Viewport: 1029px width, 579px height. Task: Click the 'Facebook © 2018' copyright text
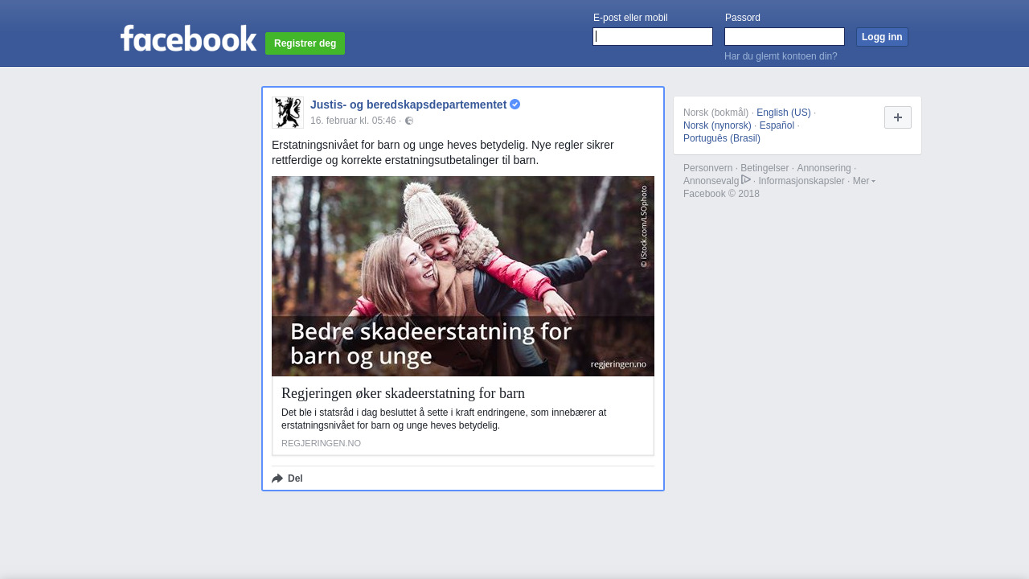[x=721, y=194]
